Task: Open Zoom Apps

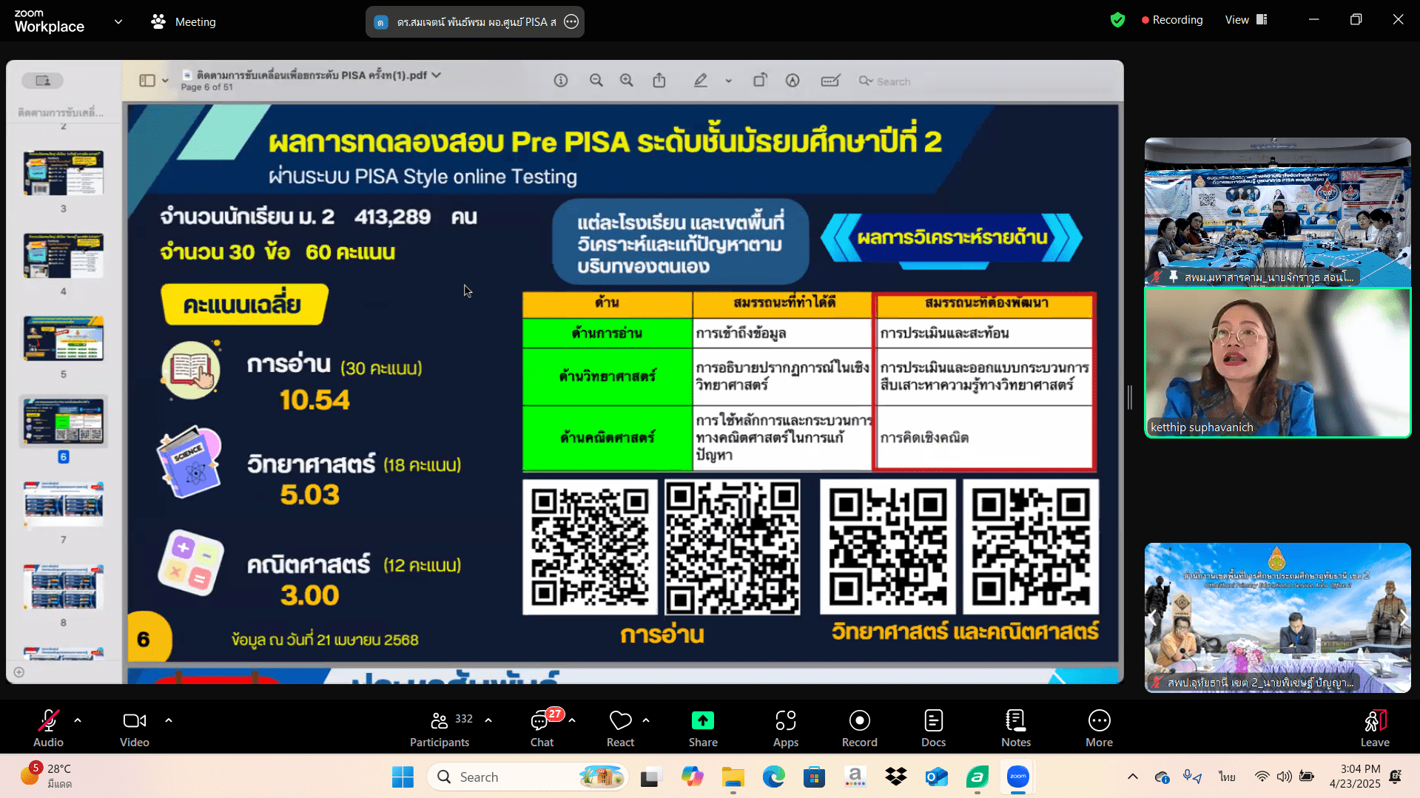Action: [x=785, y=728]
